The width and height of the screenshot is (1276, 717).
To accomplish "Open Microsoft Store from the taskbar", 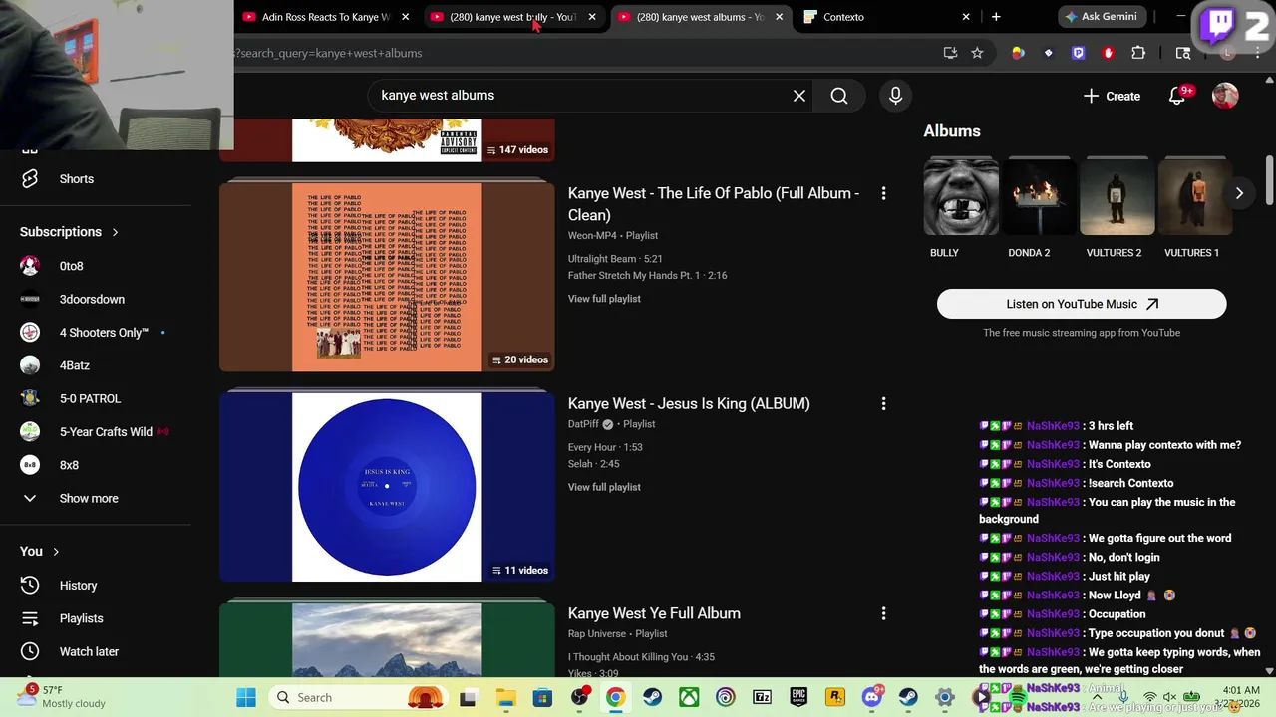I will 542,698.
